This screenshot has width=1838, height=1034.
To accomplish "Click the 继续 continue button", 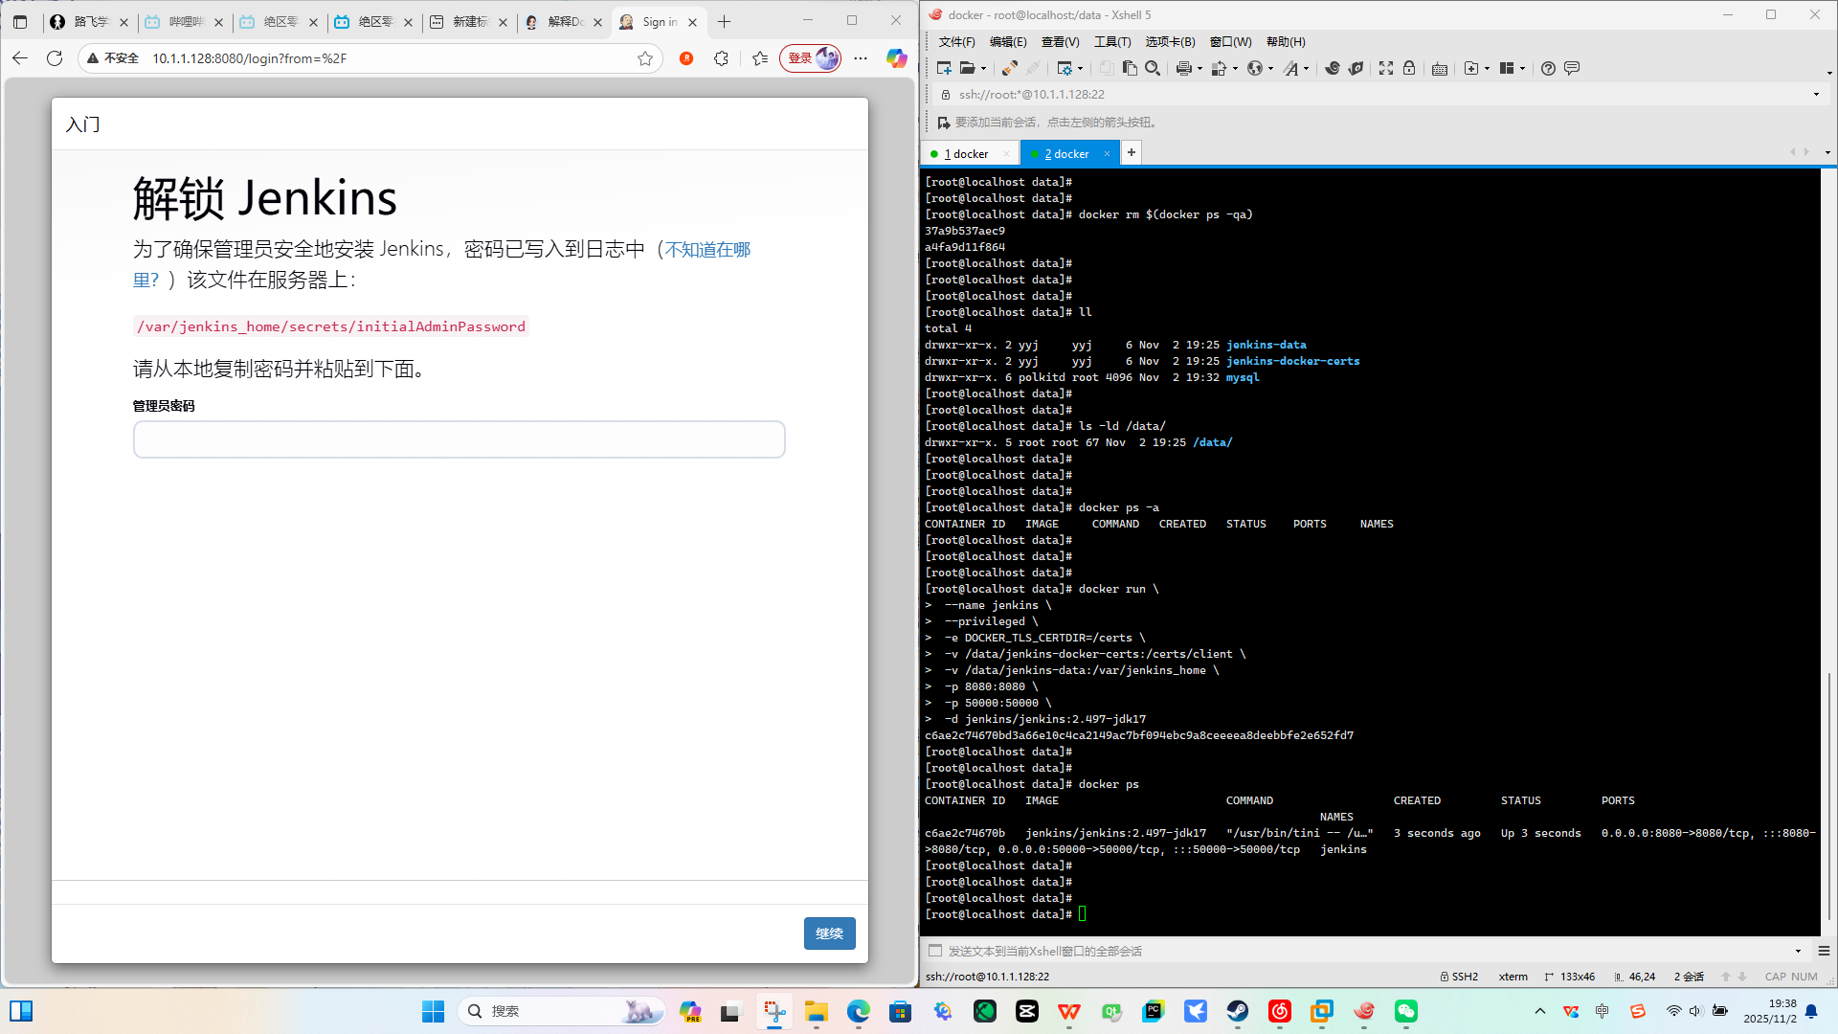I will (x=829, y=933).
